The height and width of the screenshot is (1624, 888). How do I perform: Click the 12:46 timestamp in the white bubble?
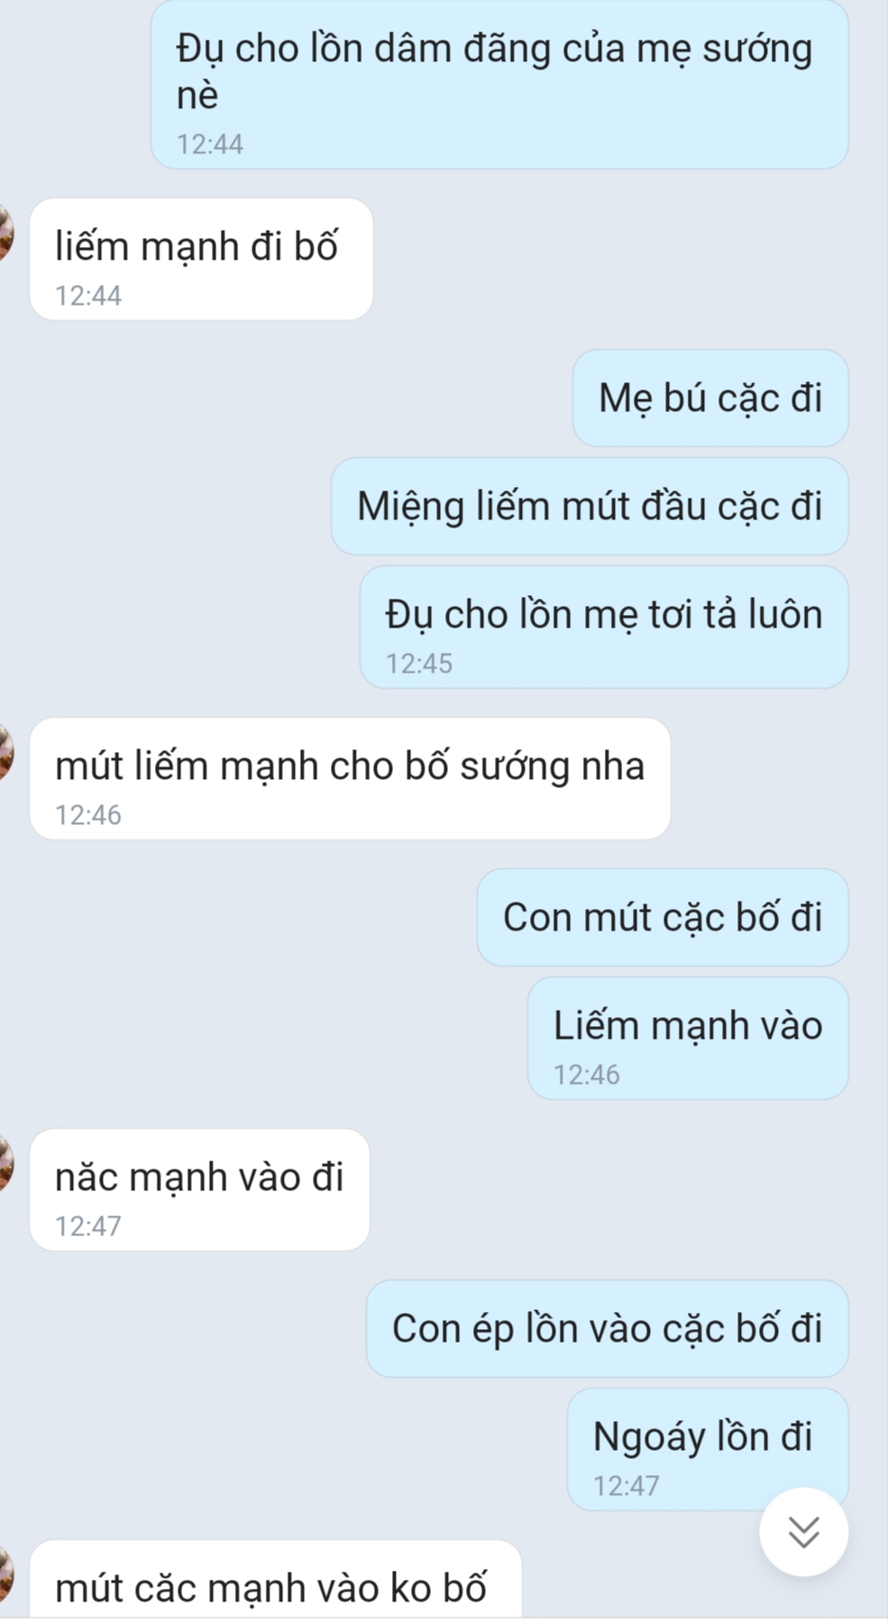pyautogui.click(x=88, y=815)
